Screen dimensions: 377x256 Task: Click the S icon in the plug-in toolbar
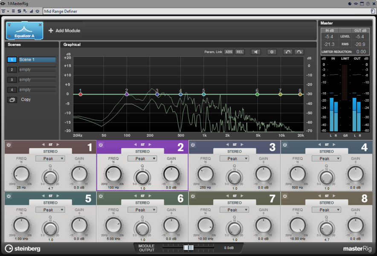(19, 11)
